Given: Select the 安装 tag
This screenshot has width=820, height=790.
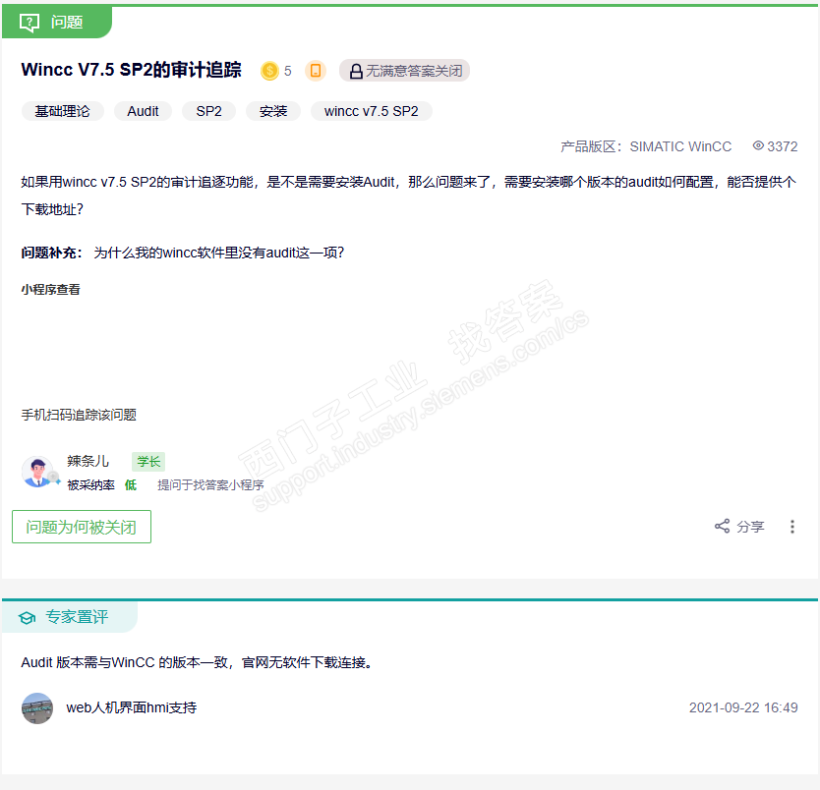Looking at the screenshot, I should [x=273, y=111].
